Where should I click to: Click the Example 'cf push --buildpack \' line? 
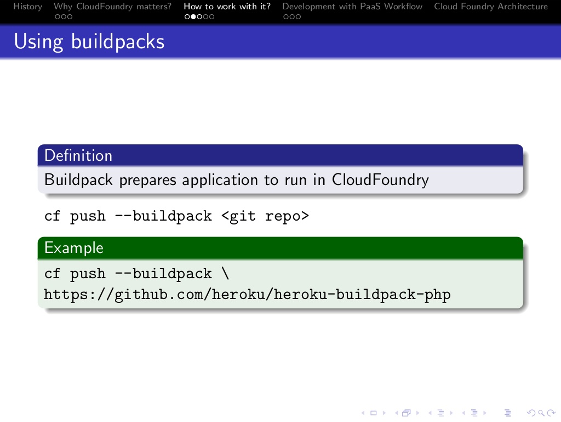136,274
